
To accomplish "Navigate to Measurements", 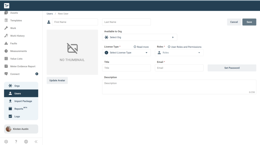I will [x=18, y=51].
